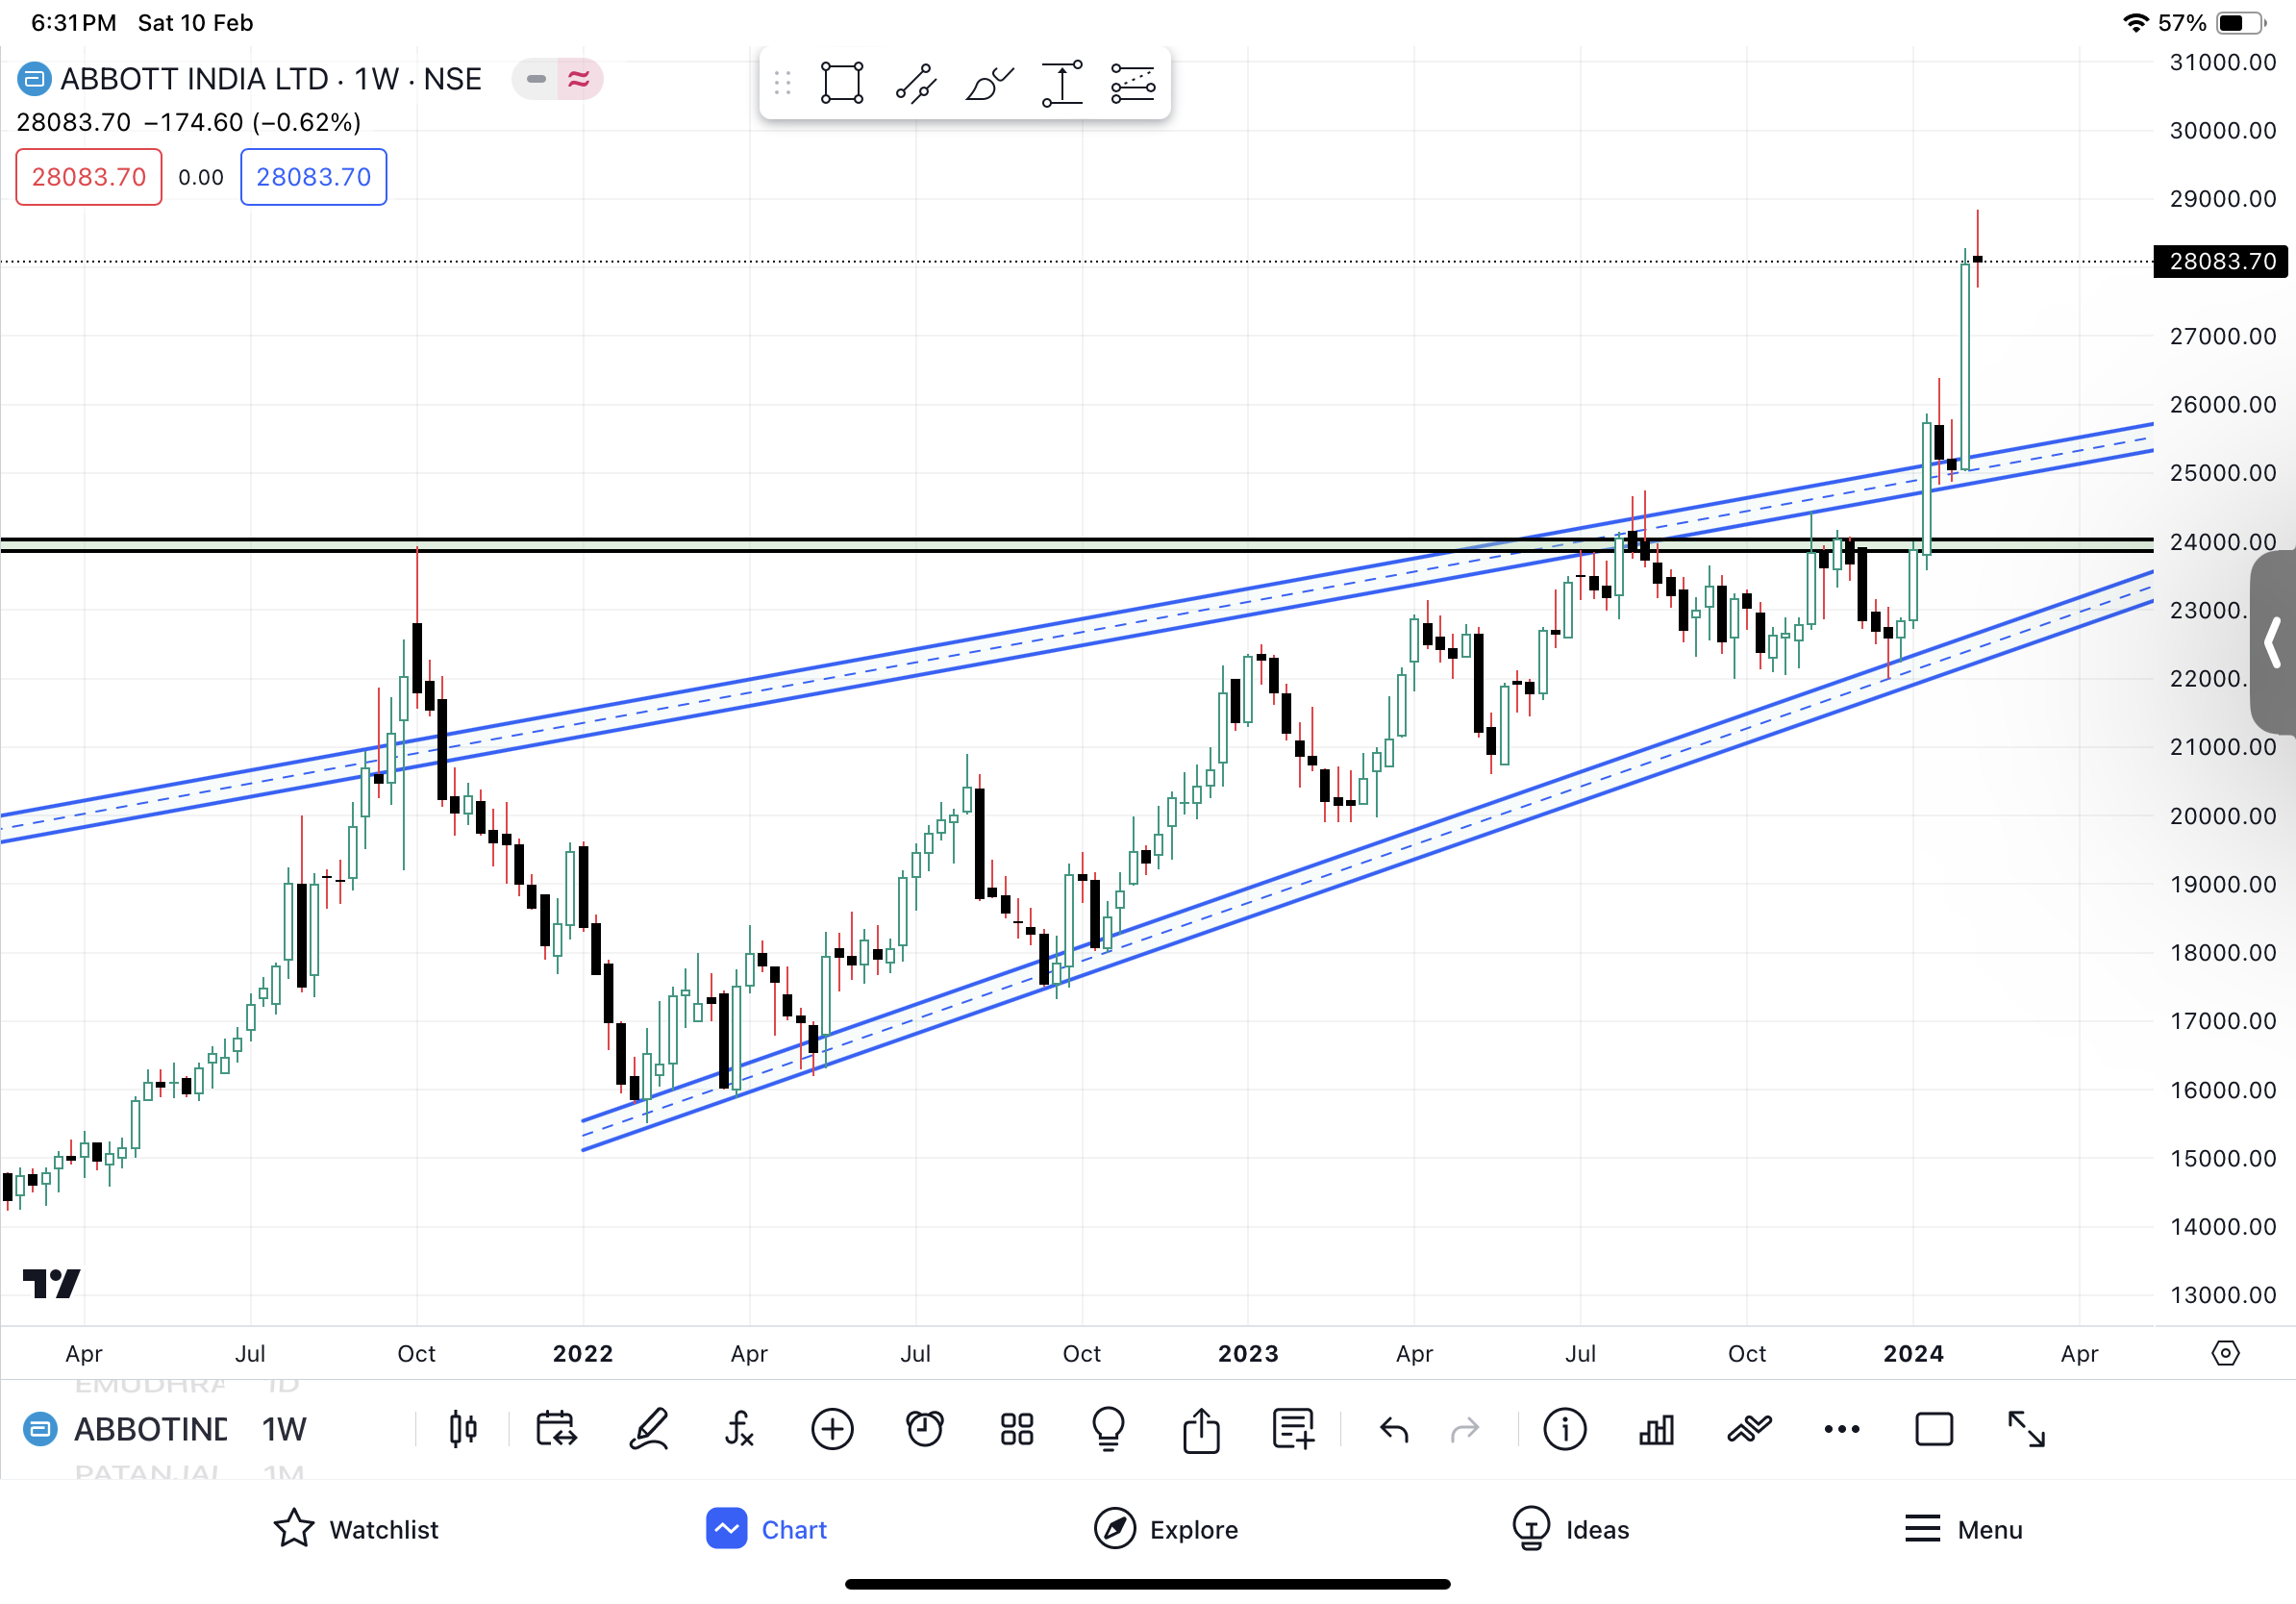Open the compare symbols lines icon
2296x1604 pixels.
coord(1749,1430)
